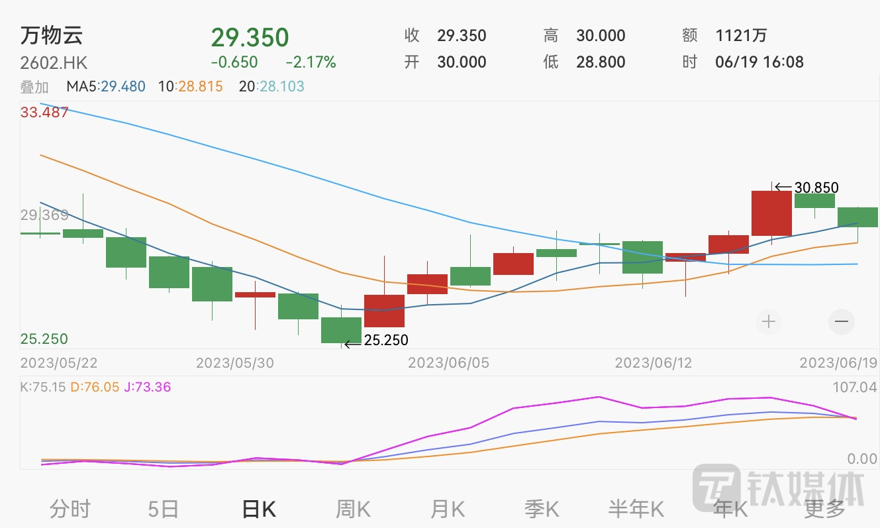Switch to 年K yearly chart

730,509
